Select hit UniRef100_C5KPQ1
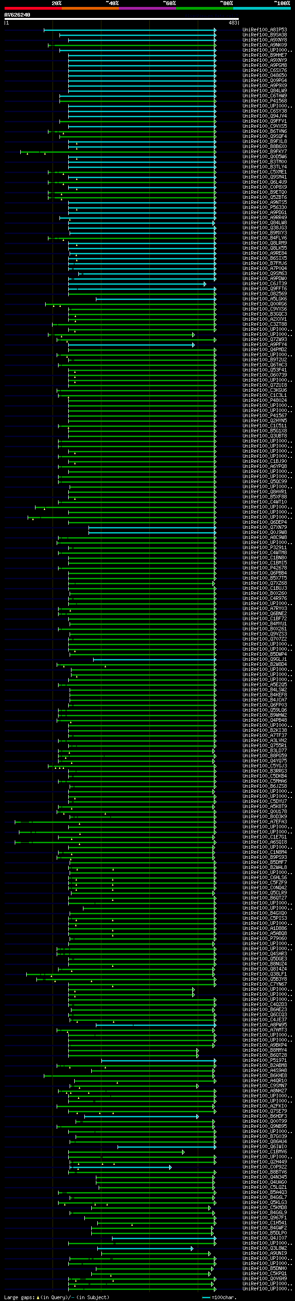 265,1273
